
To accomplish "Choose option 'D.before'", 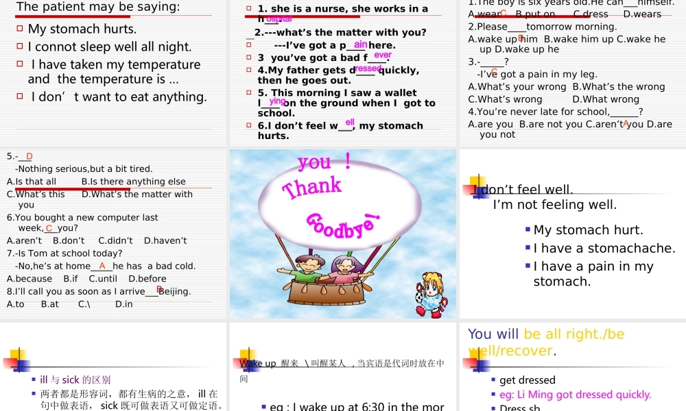I will (x=147, y=279).
